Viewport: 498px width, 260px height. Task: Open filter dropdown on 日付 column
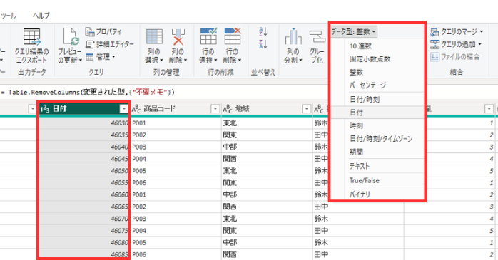pyautogui.click(x=124, y=109)
